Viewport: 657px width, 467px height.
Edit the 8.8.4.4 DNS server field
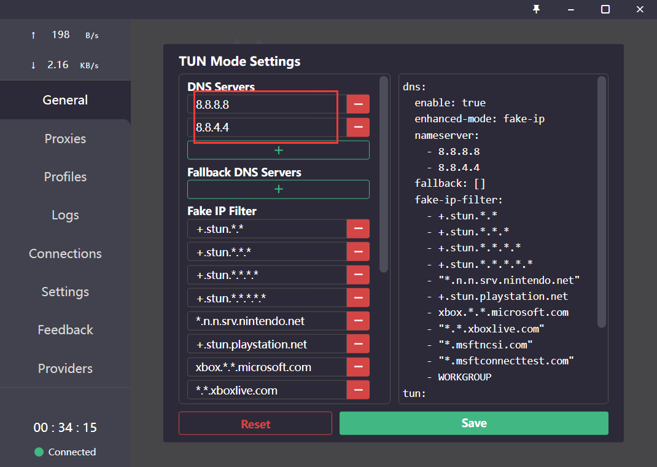pos(267,127)
